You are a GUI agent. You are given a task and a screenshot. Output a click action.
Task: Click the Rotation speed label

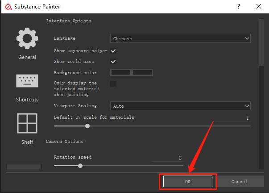pyautogui.click(x=73, y=157)
